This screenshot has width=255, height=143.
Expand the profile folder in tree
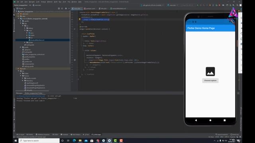[25, 43]
